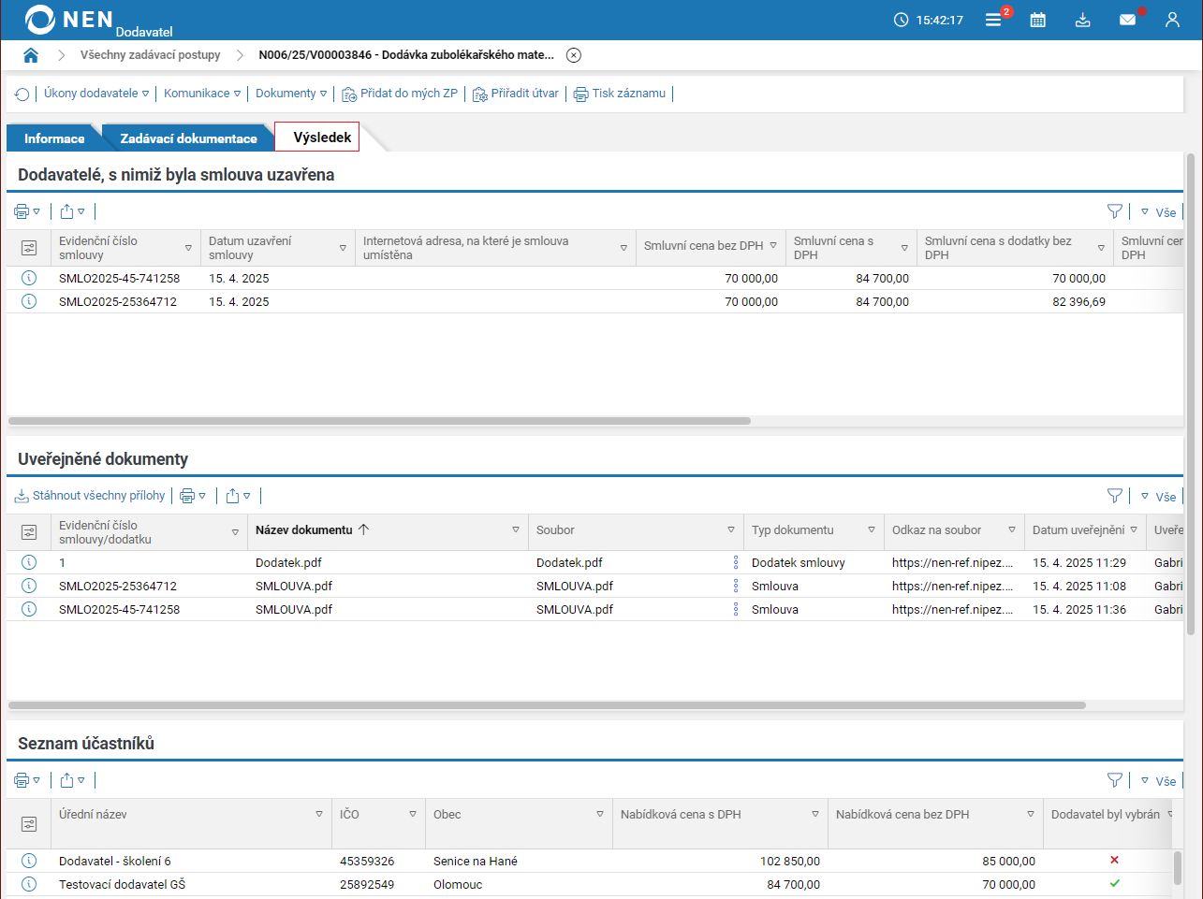Open the messages envelope icon
Image resolution: width=1203 pixels, height=899 pixels.
tap(1127, 20)
